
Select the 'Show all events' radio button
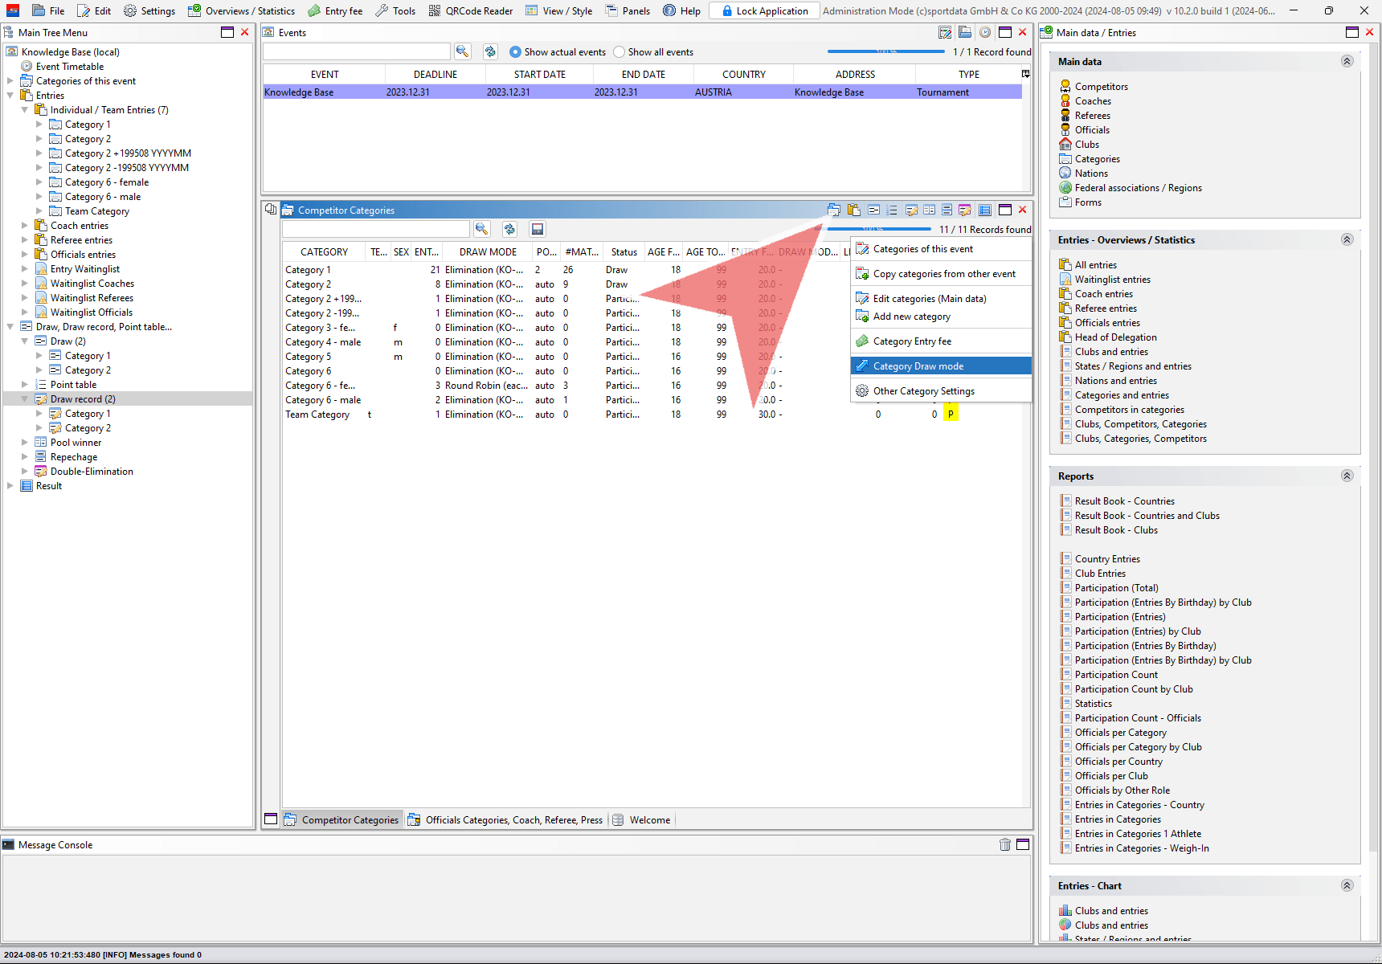tap(619, 52)
